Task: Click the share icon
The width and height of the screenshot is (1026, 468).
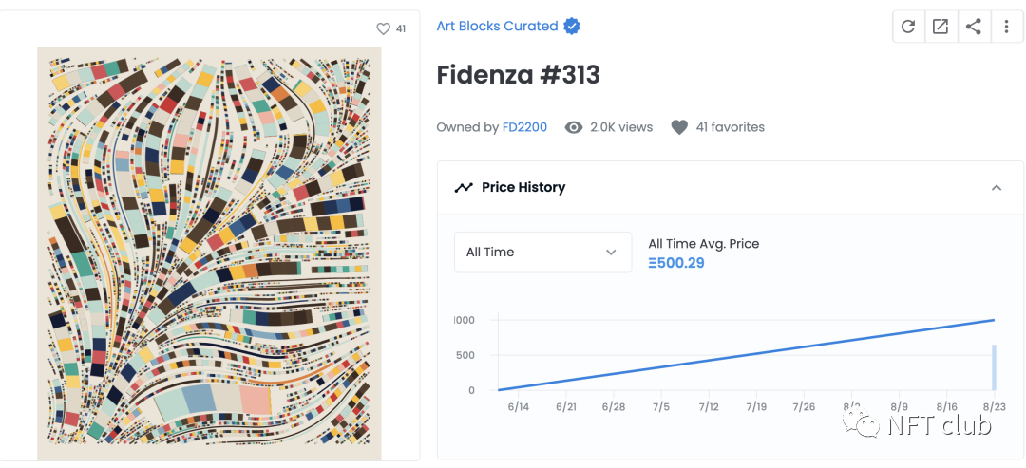Action: tap(974, 27)
